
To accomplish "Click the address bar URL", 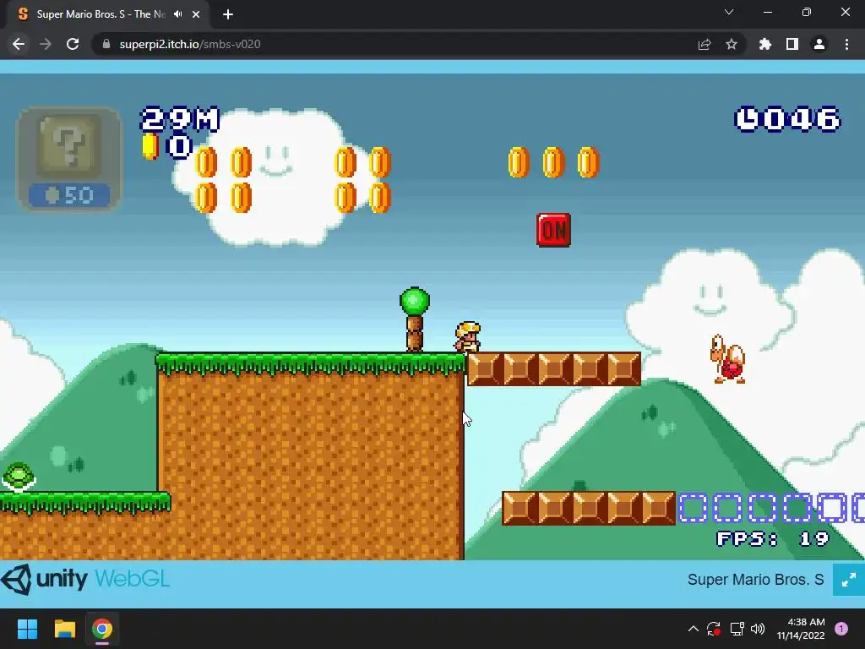I will pyautogui.click(x=190, y=44).
